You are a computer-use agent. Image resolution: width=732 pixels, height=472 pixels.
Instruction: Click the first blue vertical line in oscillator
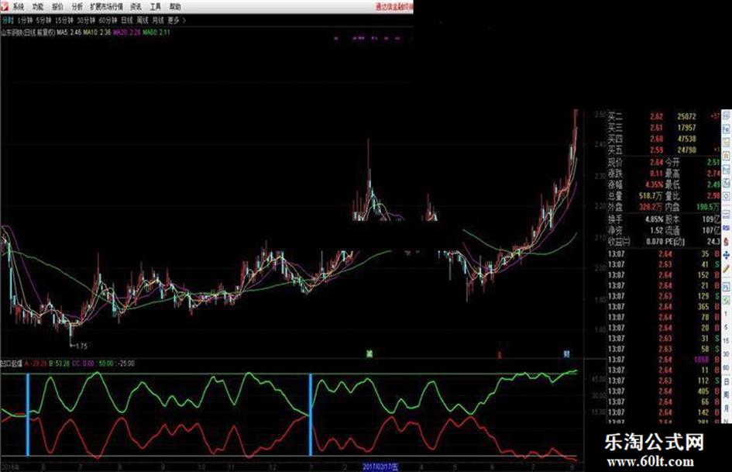(x=28, y=415)
